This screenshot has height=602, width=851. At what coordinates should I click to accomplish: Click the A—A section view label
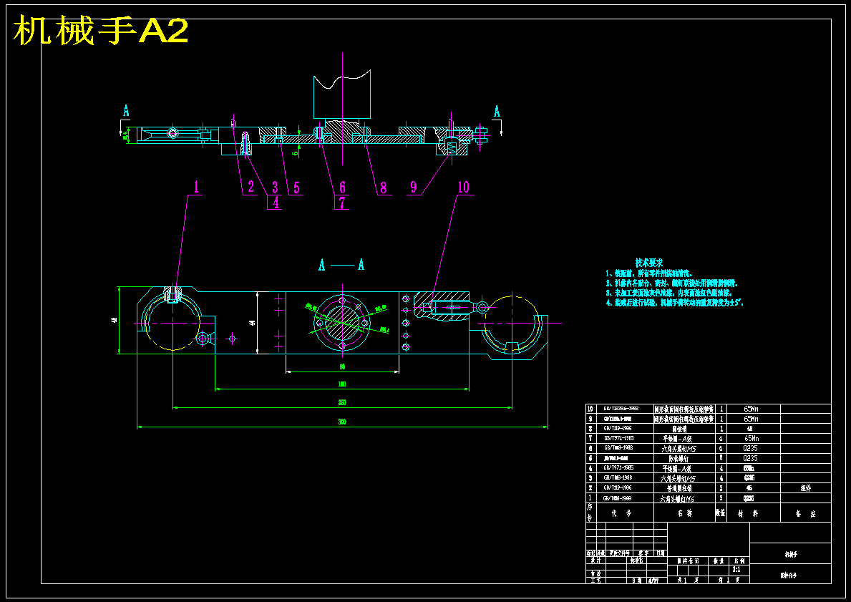point(341,265)
